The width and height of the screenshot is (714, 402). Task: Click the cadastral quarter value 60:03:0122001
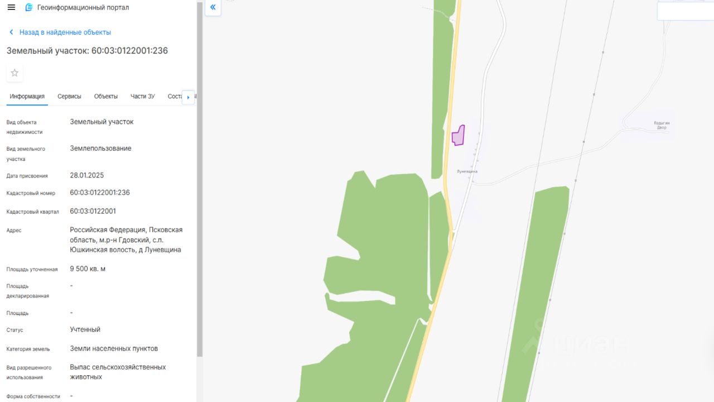93,211
